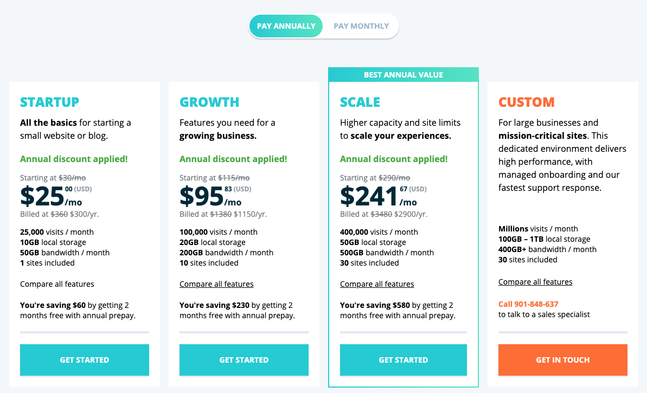Image resolution: width=647 pixels, height=393 pixels.
Task: Click the STARTUP plan heading
Action: click(49, 102)
